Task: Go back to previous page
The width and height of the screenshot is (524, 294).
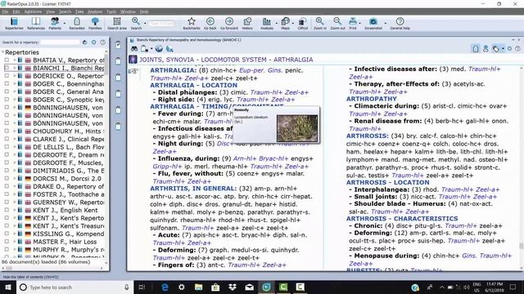Action: pos(210,24)
